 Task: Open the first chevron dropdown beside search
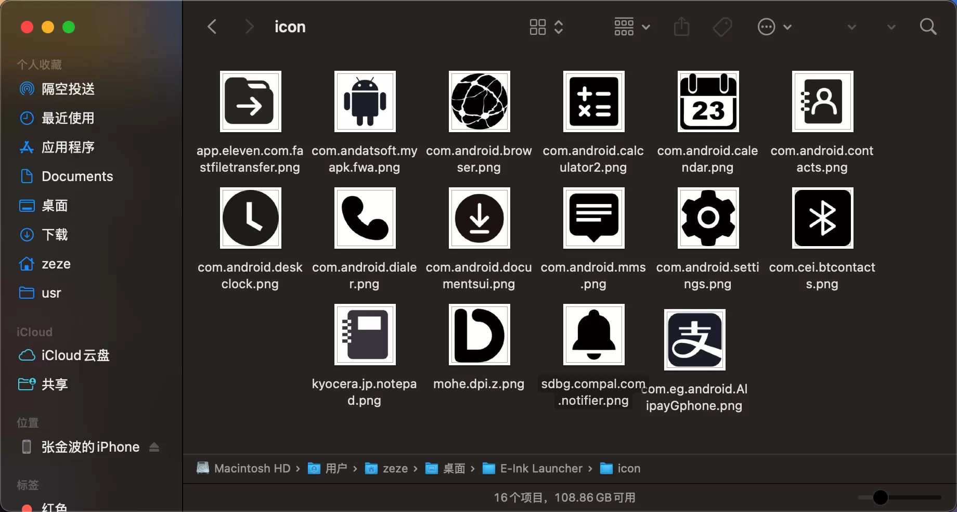pyautogui.click(x=851, y=27)
